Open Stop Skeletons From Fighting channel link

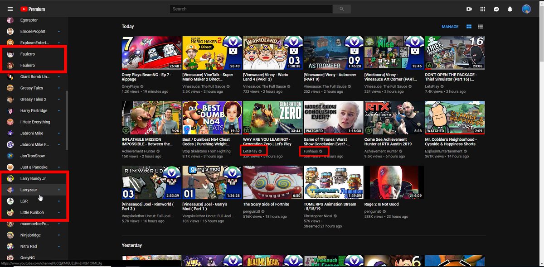click(x=206, y=151)
